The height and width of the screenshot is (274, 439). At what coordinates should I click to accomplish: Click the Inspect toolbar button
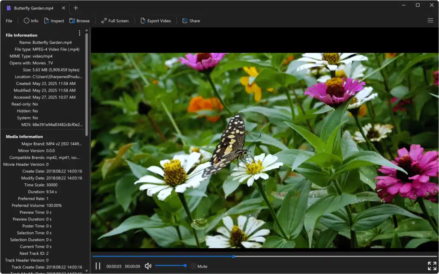pyautogui.click(x=54, y=21)
